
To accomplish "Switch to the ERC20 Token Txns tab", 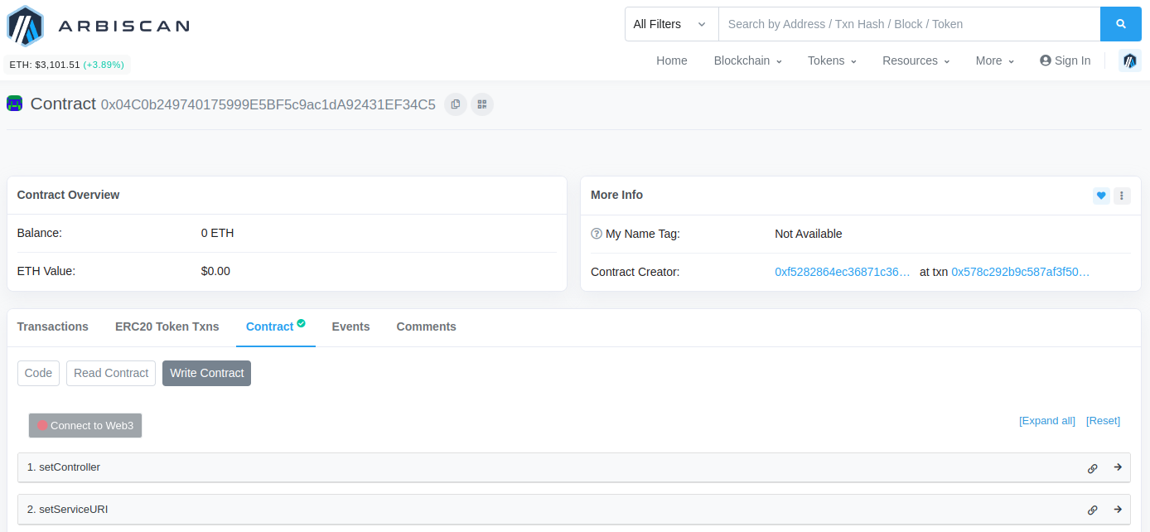I will point(167,326).
